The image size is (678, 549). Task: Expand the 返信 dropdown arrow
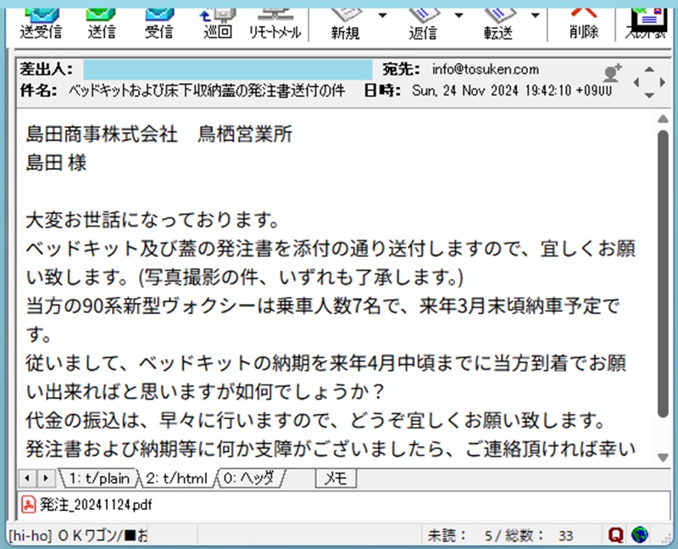tap(459, 15)
